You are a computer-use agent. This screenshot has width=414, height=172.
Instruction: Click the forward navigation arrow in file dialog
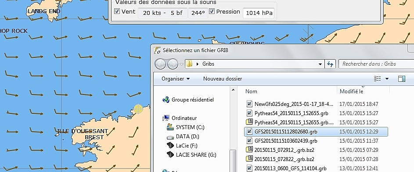173,64
